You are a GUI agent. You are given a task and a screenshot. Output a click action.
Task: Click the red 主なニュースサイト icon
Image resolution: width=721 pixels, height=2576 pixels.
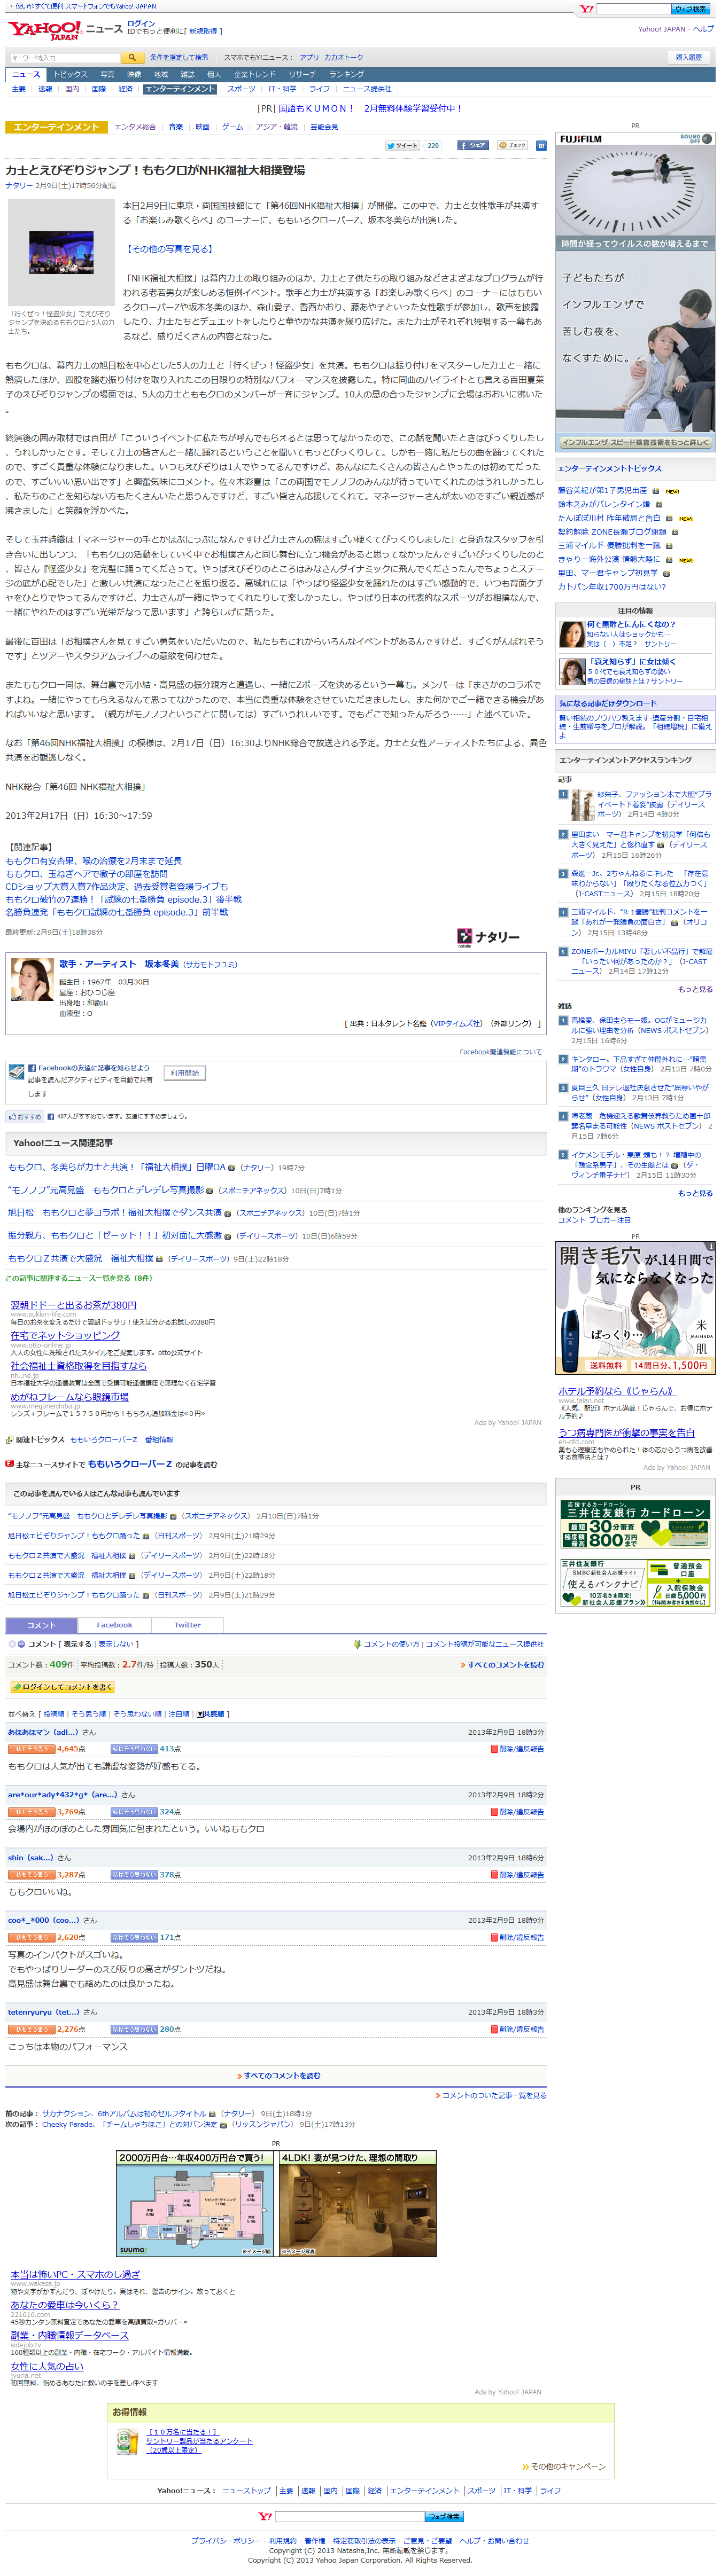[10, 1464]
